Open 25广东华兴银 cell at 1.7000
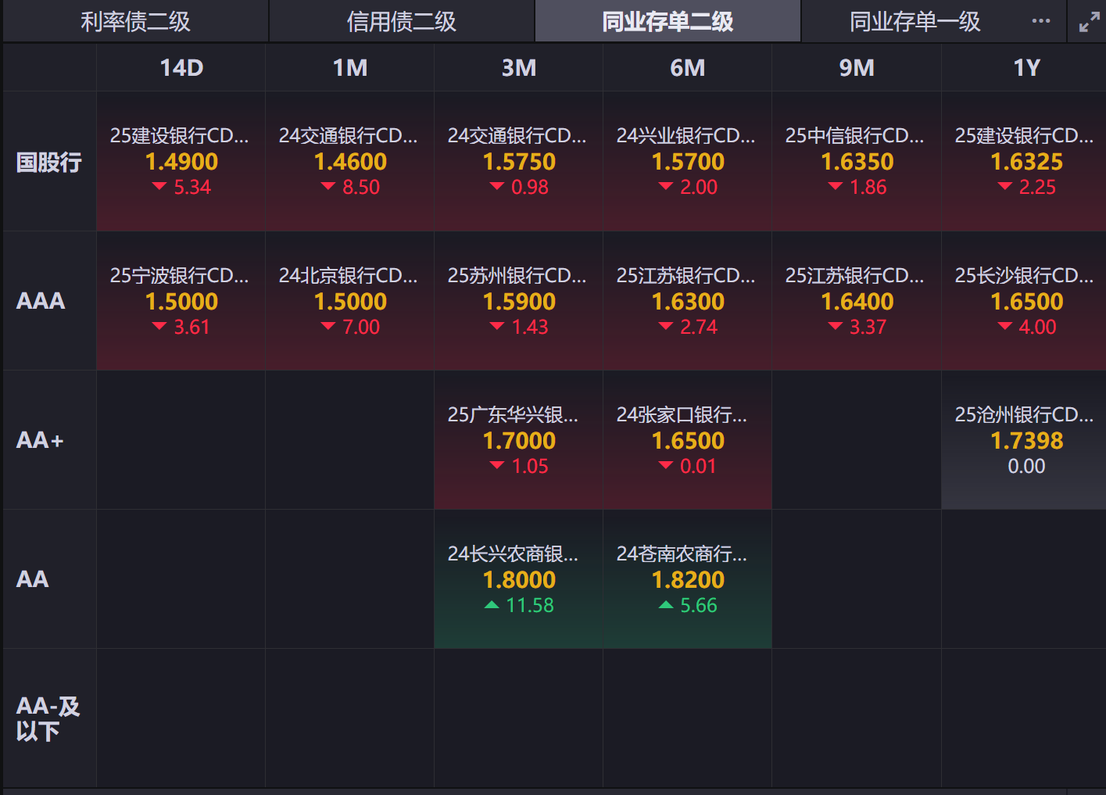Viewport: 1106px width, 795px height. 519,440
